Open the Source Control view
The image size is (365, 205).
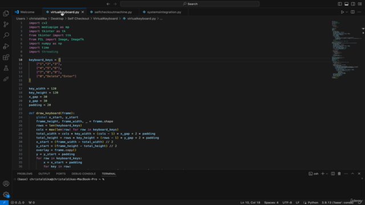[6, 24]
